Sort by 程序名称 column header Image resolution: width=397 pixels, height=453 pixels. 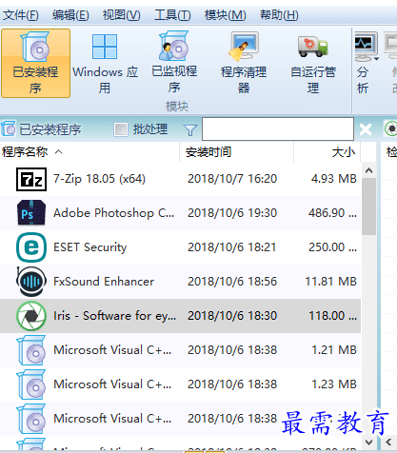coord(89,152)
